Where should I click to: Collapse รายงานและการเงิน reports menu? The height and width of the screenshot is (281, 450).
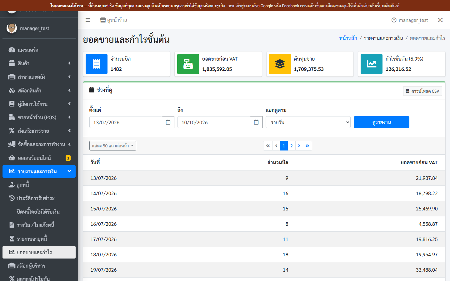[39, 171]
